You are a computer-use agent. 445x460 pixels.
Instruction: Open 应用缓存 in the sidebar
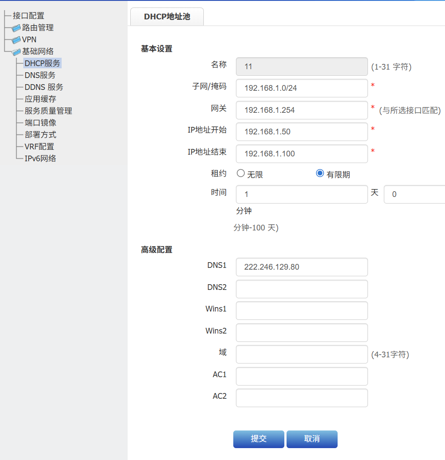pos(40,99)
